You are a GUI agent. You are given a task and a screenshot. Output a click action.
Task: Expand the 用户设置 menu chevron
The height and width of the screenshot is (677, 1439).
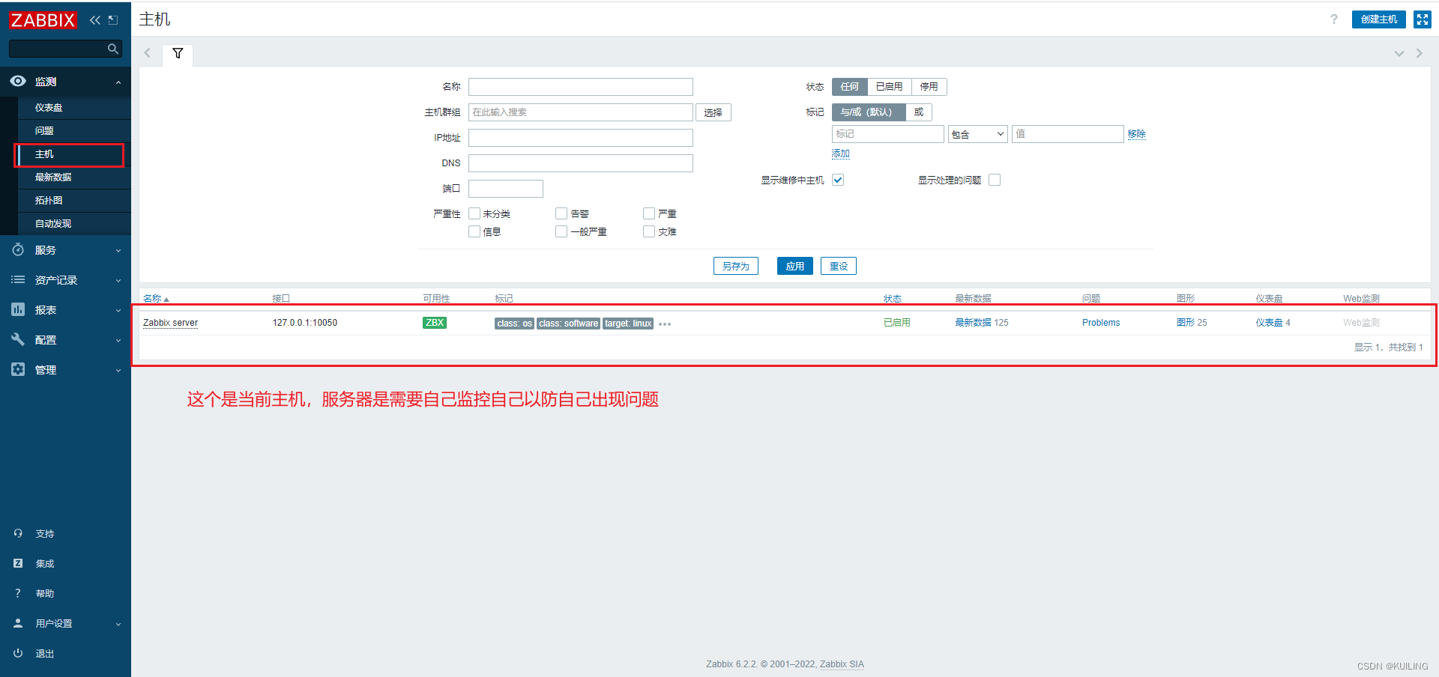[118, 625]
